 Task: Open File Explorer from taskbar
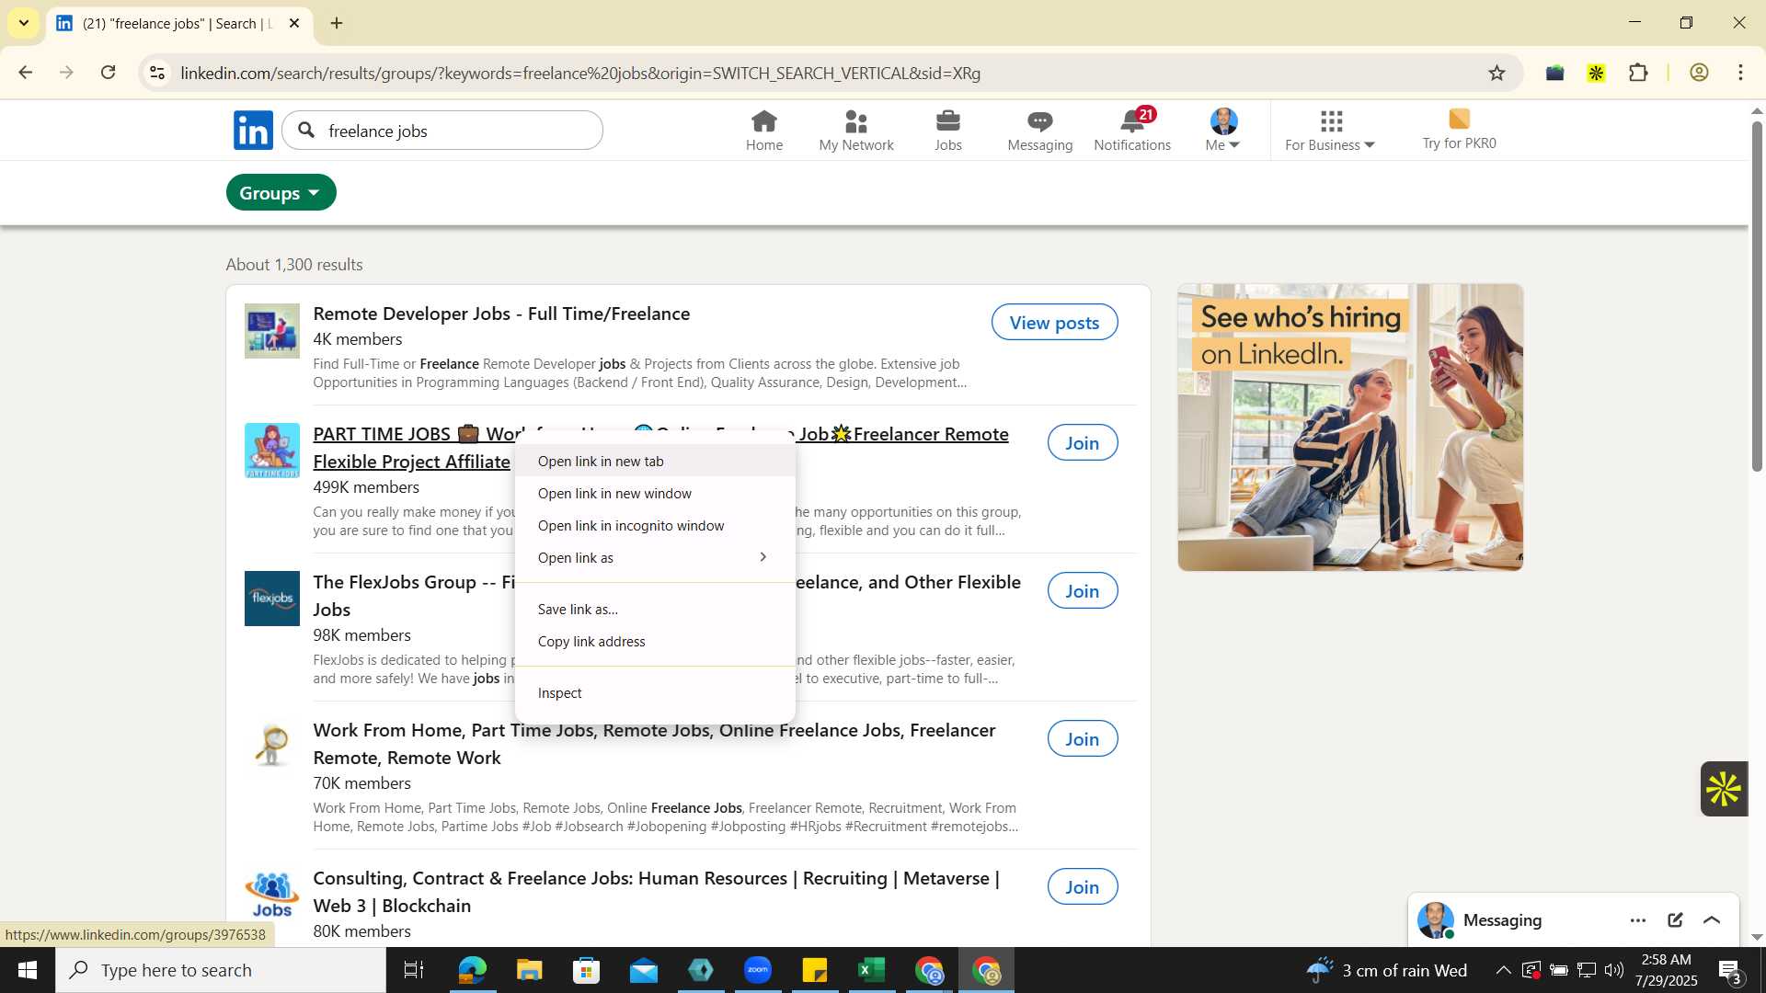pos(529,970)
